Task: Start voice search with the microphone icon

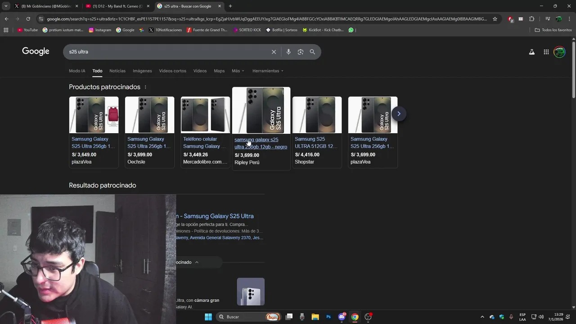Action: point(288,52)
